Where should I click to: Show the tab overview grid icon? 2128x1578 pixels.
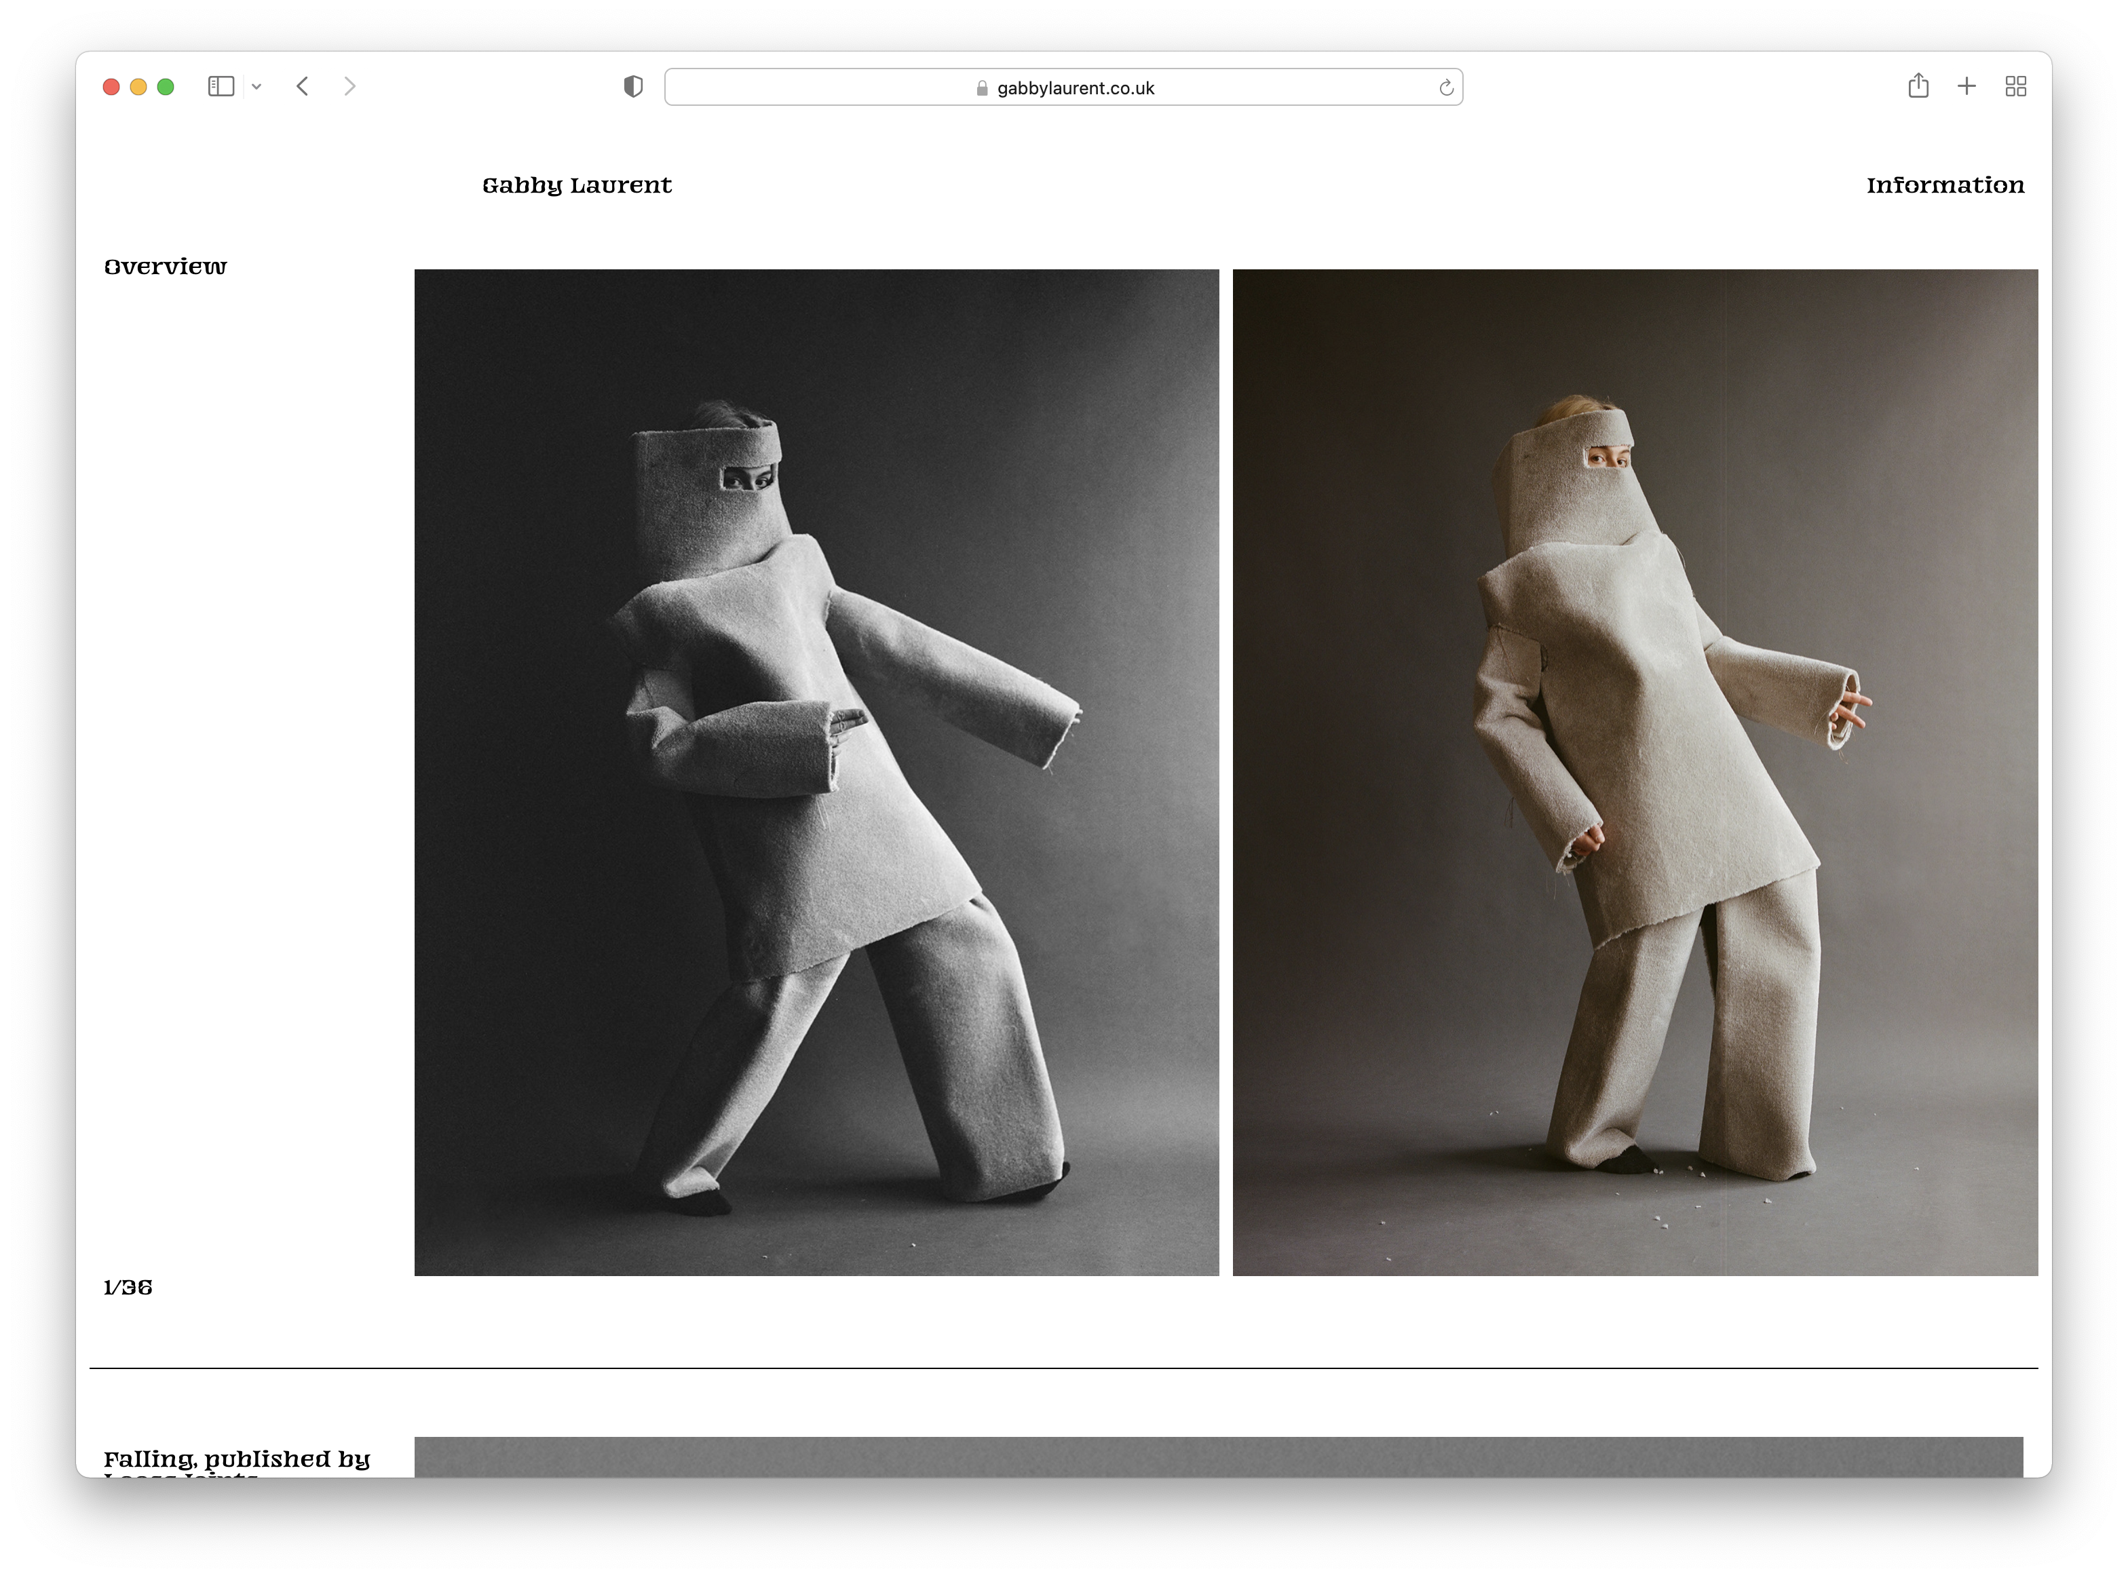coord(2015,87)
